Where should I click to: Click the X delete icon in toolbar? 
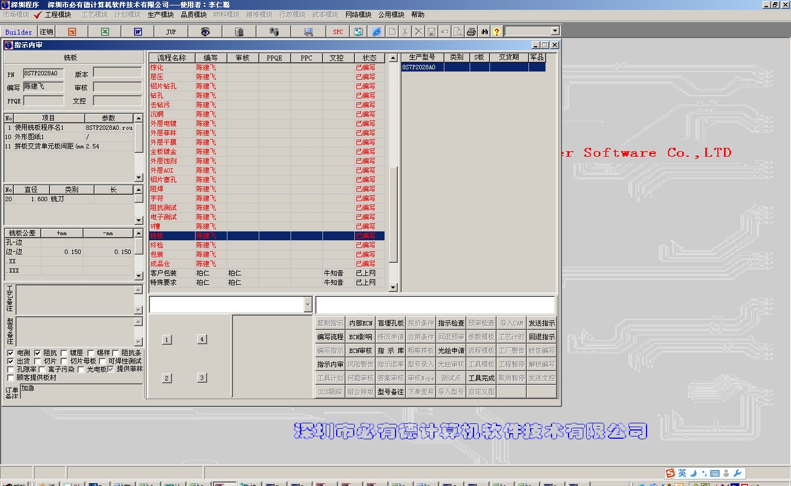coord(419,32)
